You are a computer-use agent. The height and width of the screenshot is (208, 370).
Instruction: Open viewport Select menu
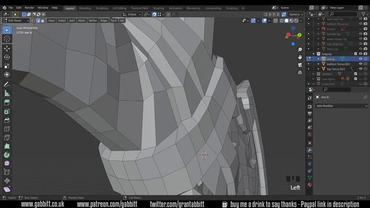[x=62, y=21]
